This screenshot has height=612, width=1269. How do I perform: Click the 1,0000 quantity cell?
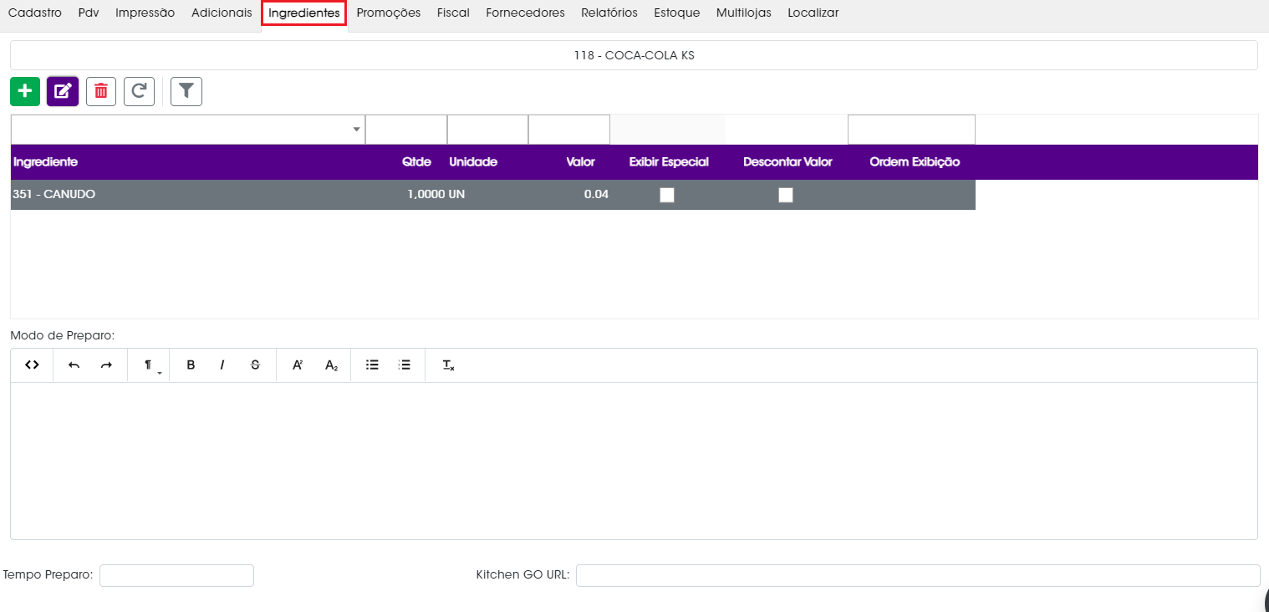tap(426, 195)
